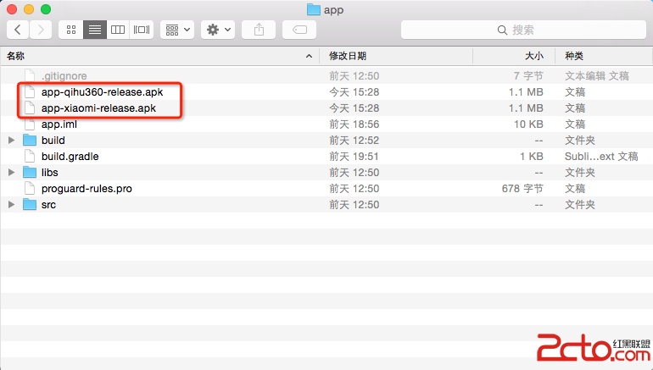Click date 前天 19:51 of build.gradle
653x370 pixels.
354,157
